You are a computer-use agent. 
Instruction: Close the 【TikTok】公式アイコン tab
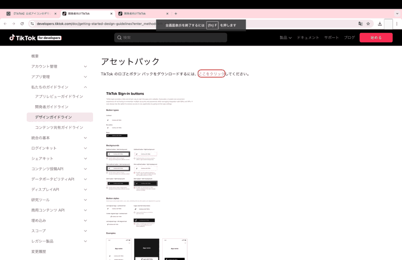55,14
